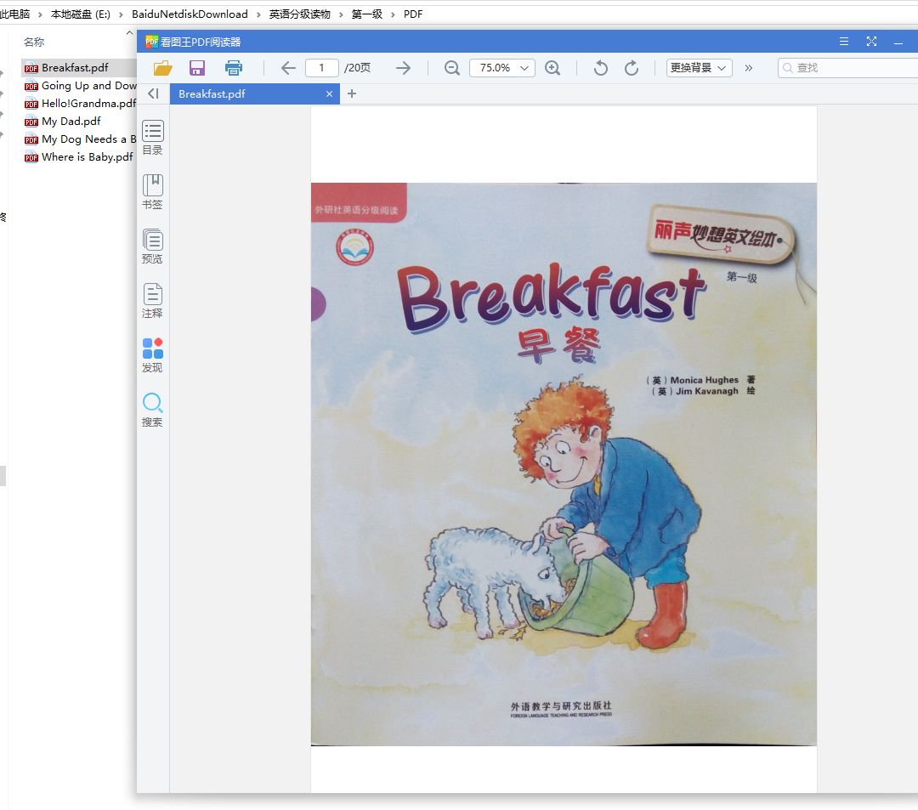Expand more toolbar options chevrons
This screenshot has height=810, width=918.
click(749, 68)
